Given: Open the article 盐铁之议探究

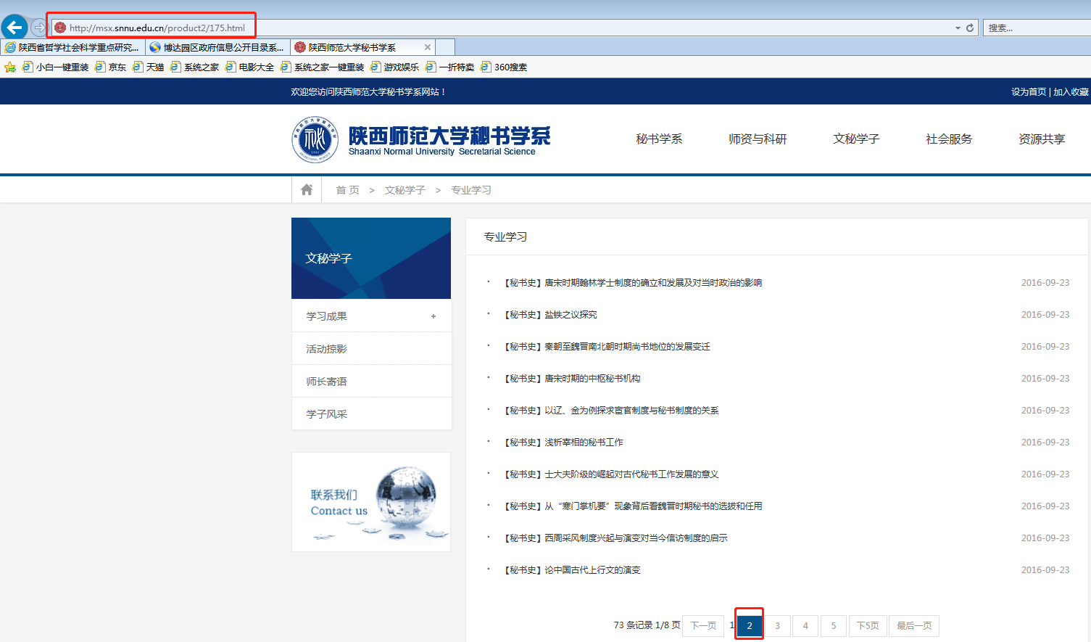Looking at the screenshot, I should (x=571, y=315).
